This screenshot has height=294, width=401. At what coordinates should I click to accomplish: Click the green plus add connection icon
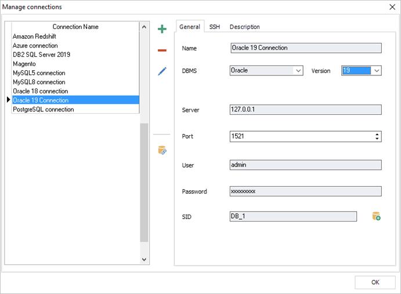(162, 29)
